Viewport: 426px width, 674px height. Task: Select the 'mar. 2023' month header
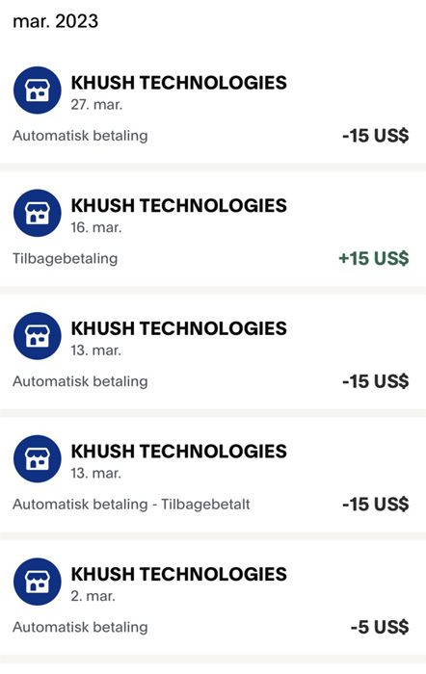[56, 21]
